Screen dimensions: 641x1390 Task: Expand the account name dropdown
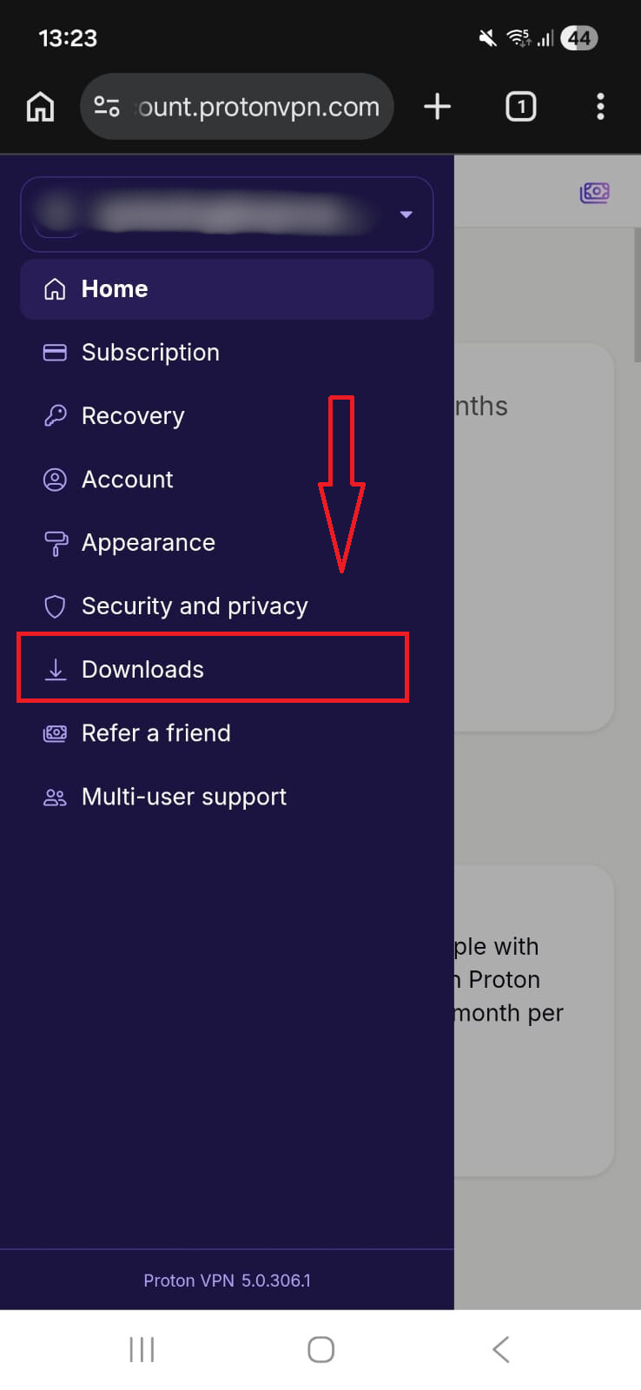[405, 215]
